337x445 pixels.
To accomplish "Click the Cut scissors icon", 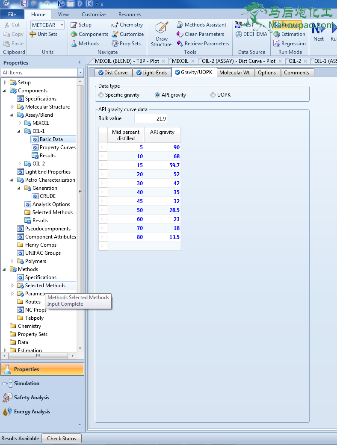I will (6, 25).
